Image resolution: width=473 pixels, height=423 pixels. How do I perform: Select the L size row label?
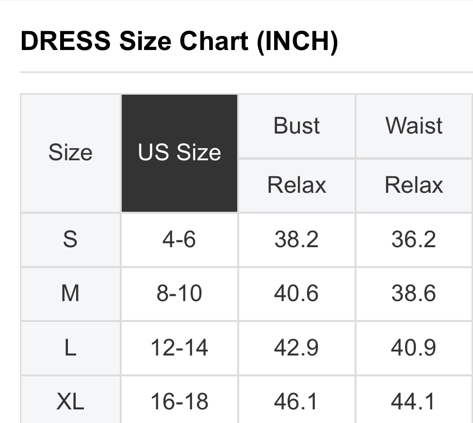70,348
